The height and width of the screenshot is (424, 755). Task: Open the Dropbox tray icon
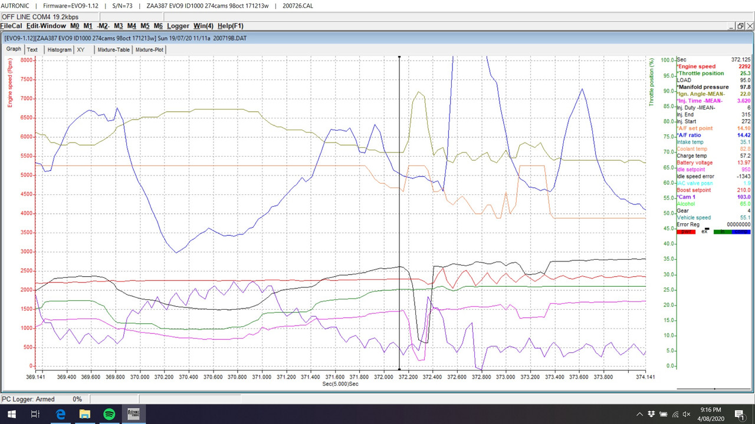pos(652,414)
